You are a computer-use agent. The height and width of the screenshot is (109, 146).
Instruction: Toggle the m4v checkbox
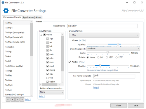pos(48,54)
